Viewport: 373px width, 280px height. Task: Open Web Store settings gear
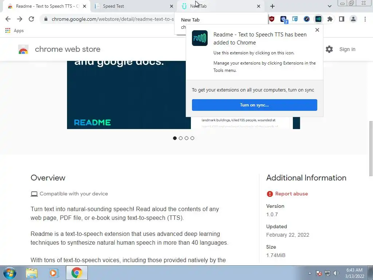(329, 49)
